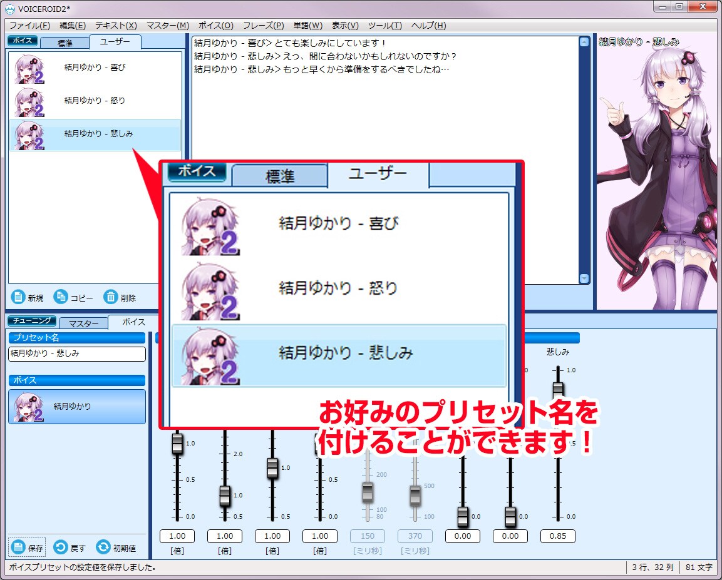722x580 pixels.
Task: Click the 結月ゆかり - 悲しみ label above character
Action: [x=639, y=42]
